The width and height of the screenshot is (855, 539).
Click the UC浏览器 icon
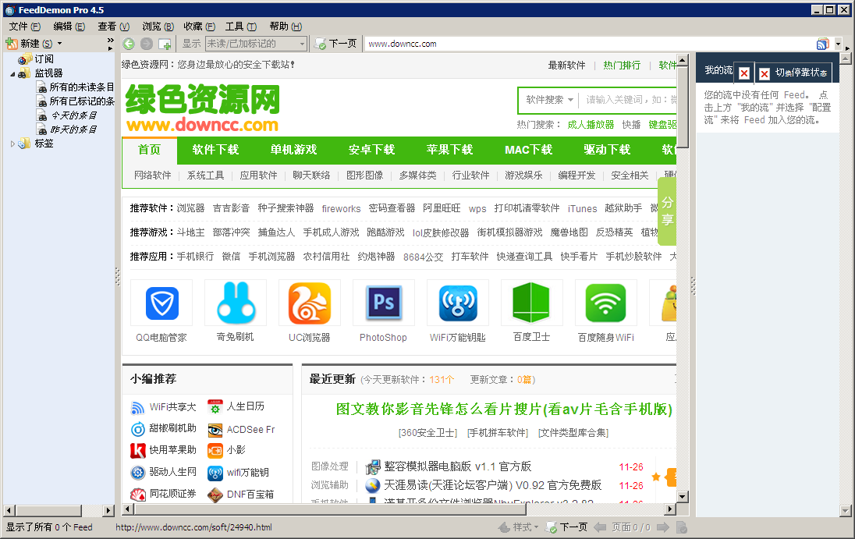pos(309,303)
